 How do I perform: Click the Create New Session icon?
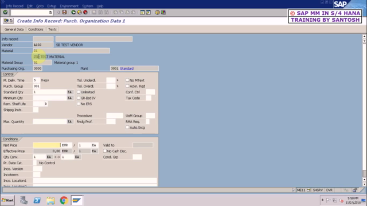[142, 13]
